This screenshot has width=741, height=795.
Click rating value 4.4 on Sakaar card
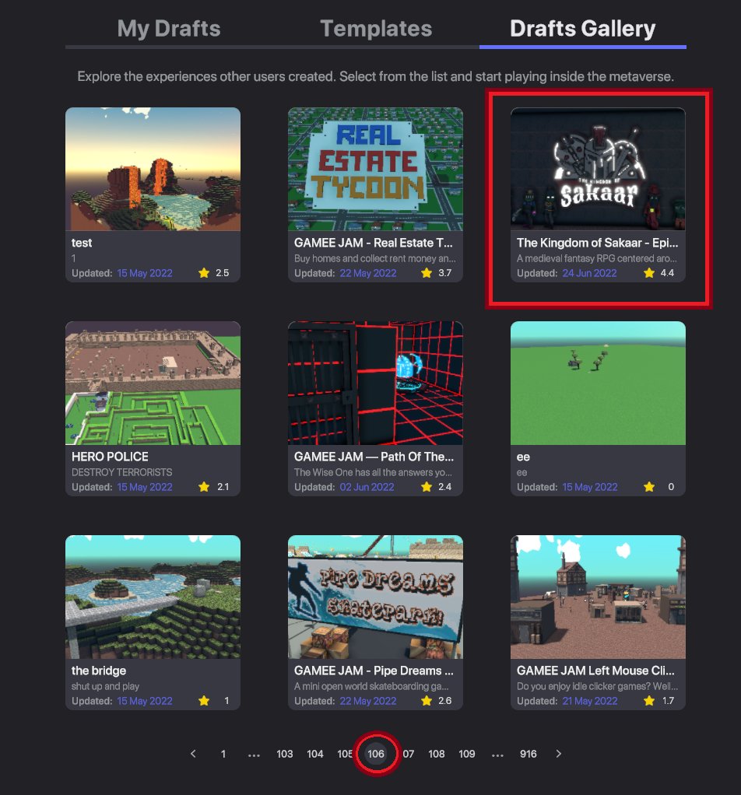coord(667,273)
